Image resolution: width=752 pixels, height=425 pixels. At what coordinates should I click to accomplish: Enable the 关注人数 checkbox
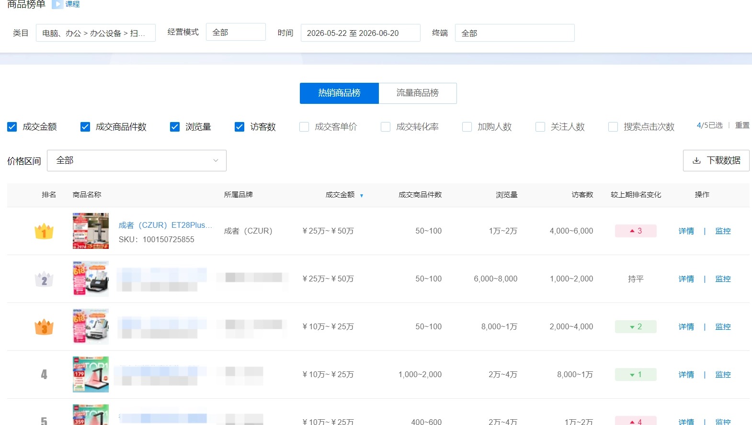(x=540, y=127)
